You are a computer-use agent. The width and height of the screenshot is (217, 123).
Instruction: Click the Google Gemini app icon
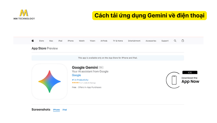pos(50,82)
